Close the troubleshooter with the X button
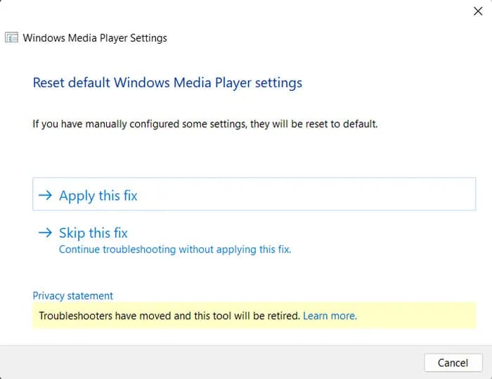The width and height of the screenshot is (492, 379). 478,11
